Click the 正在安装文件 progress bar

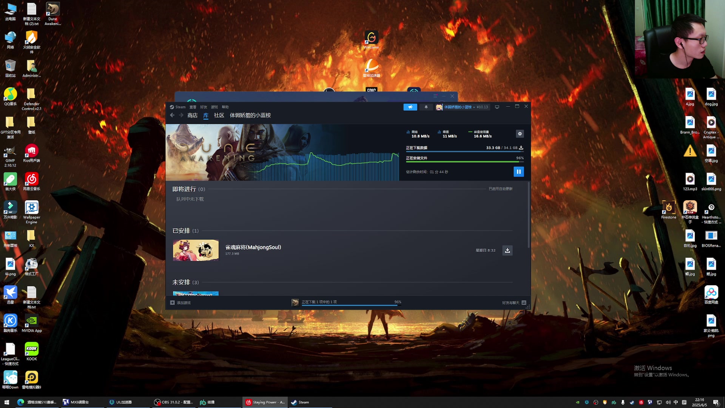[x=465, y=162]
